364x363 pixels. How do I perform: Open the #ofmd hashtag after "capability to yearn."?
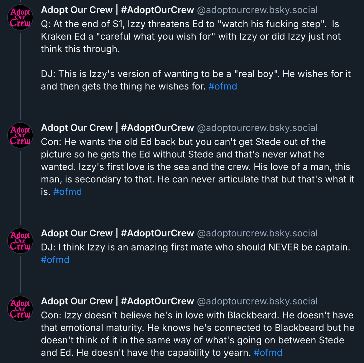click(268, 352)
